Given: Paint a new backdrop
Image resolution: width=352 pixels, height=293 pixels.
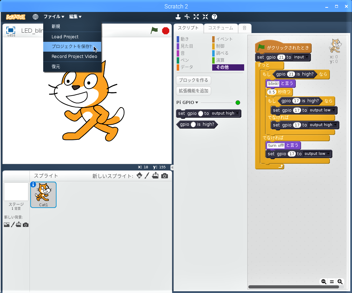Looking at the screenshot, I should pyautogui.click(x=13, y=224).
